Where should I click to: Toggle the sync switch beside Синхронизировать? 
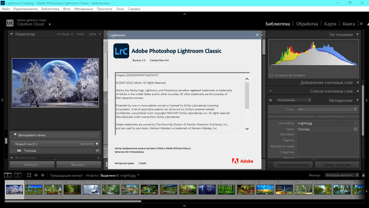[x=270, y=165]
